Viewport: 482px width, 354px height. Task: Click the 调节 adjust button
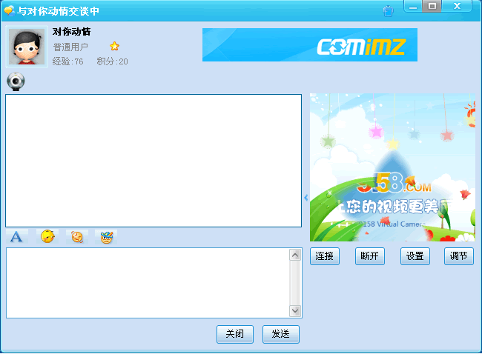458,256
